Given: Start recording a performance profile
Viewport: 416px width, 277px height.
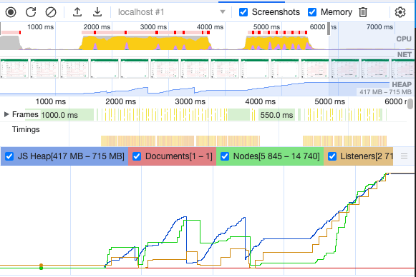Looking at the screenshot, I should 11,12.
